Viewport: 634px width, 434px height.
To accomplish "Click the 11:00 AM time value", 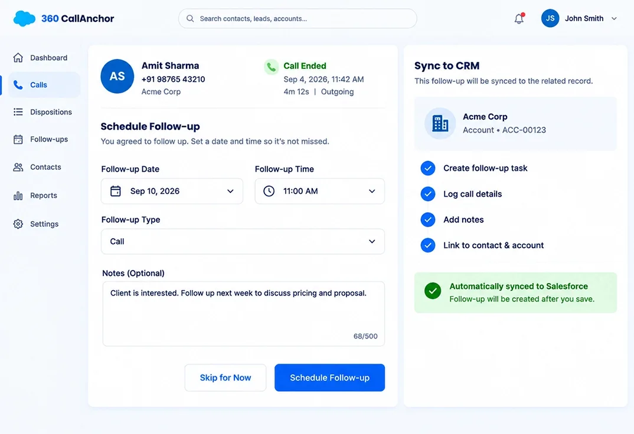I will [300, 192].
